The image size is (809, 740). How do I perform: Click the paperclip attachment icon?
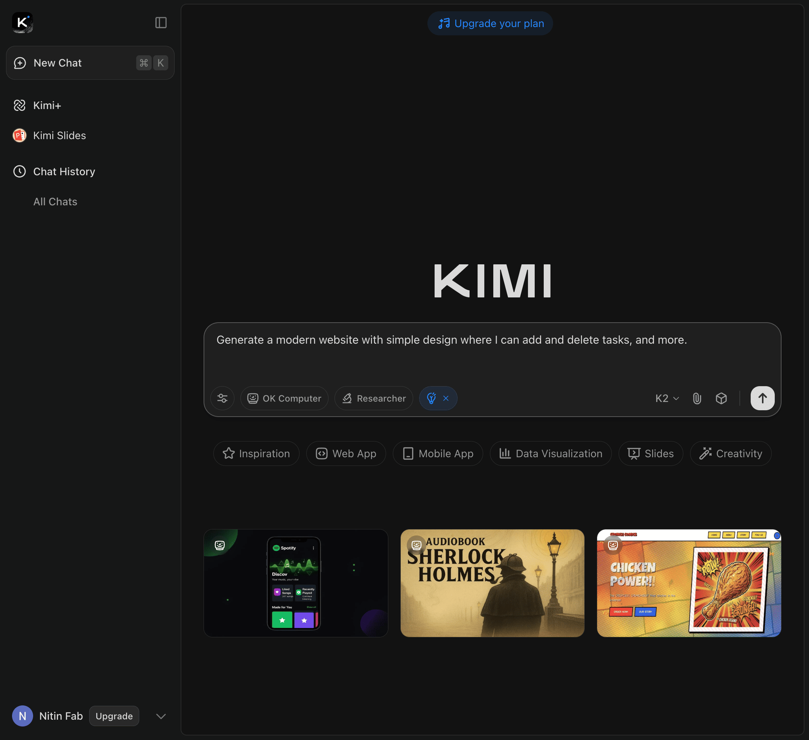coord(696,398)
